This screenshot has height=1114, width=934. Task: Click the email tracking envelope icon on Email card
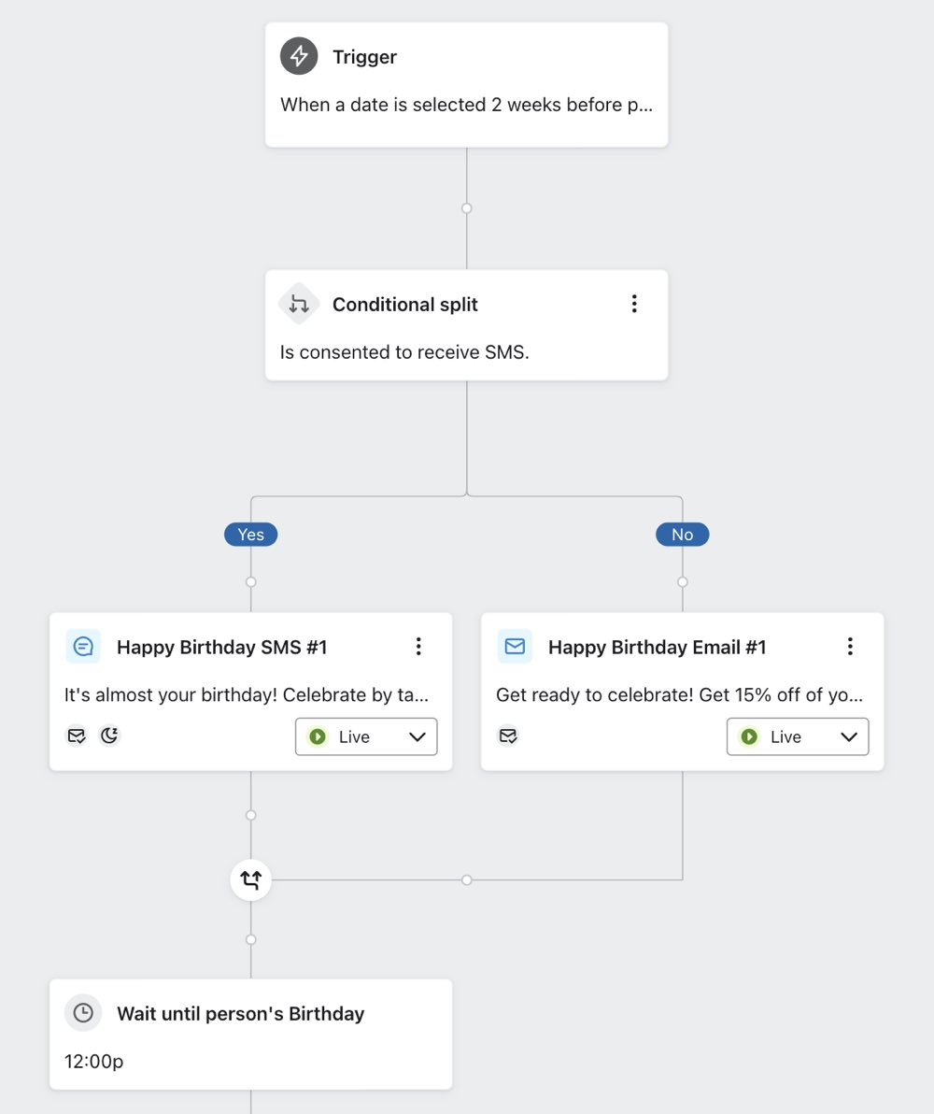508,736
